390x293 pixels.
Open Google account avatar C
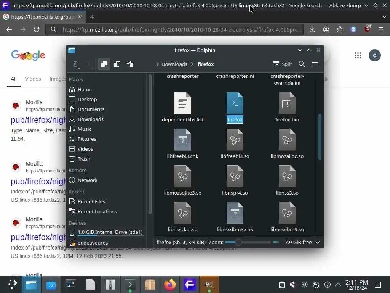pyautogui.click(x=374, y=55)
